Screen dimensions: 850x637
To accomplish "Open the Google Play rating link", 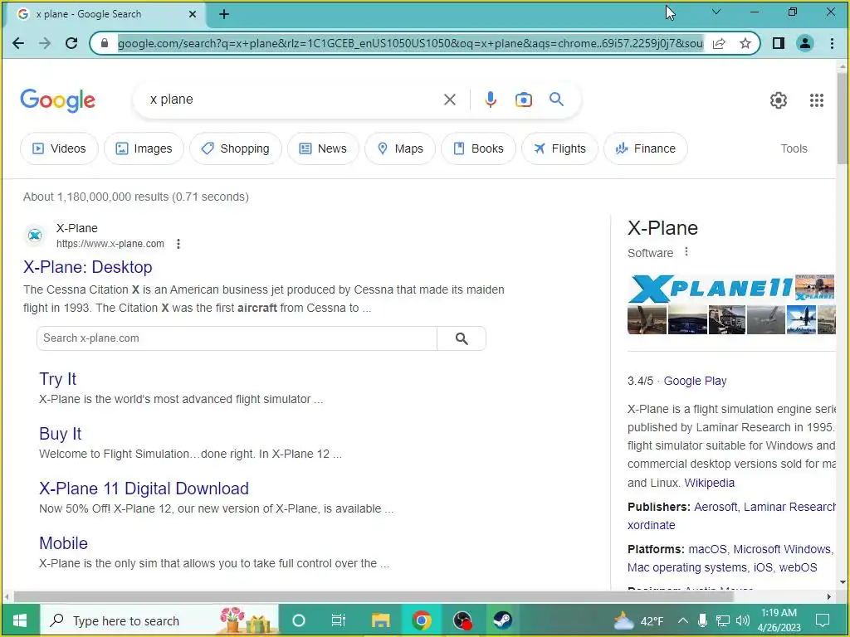I will click(695, 381).
